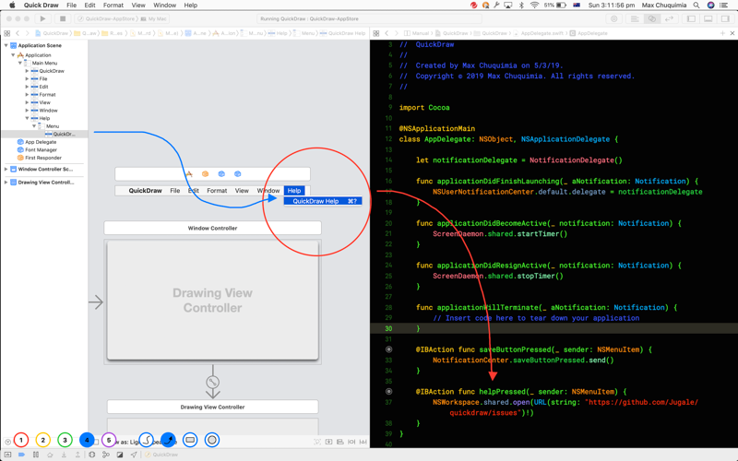Select the arrow drawing tool
The width and height of the screenshot is (738, 461).
[x=168, y=440]
